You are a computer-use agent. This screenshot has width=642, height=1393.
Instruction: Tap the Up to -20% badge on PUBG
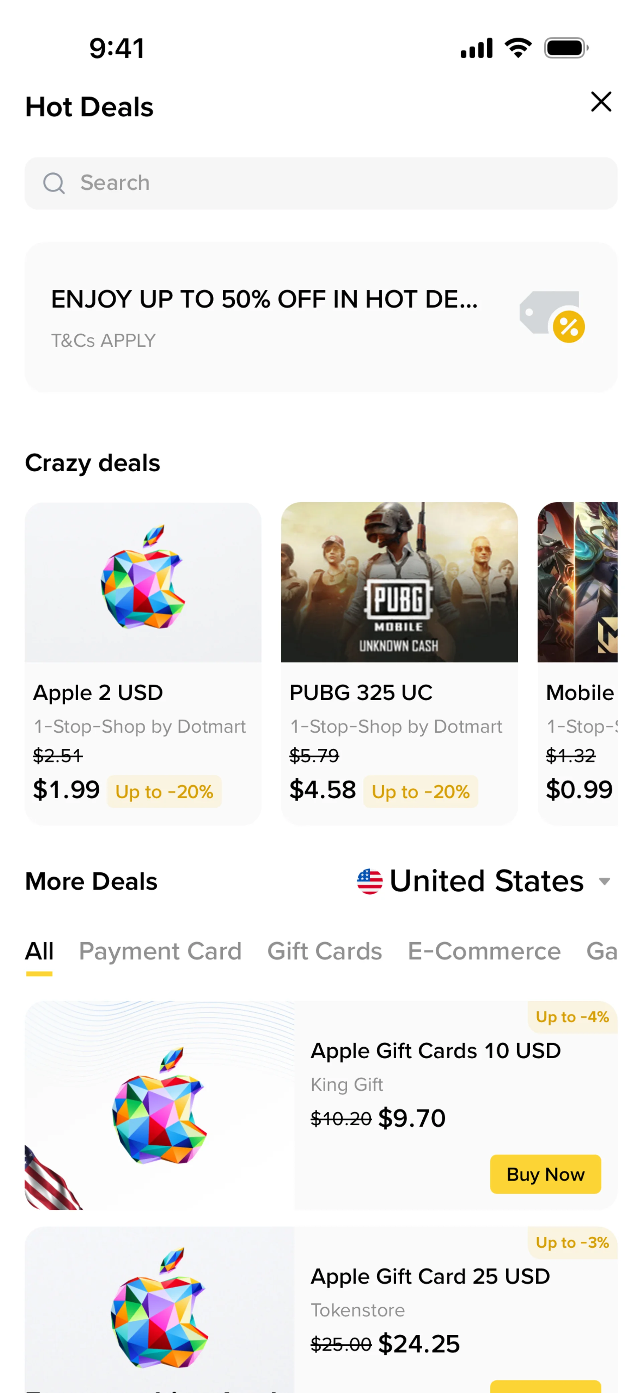(420, 792)
